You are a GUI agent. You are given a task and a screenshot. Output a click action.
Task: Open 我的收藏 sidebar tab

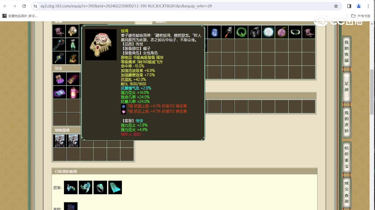tap(347, 51)
